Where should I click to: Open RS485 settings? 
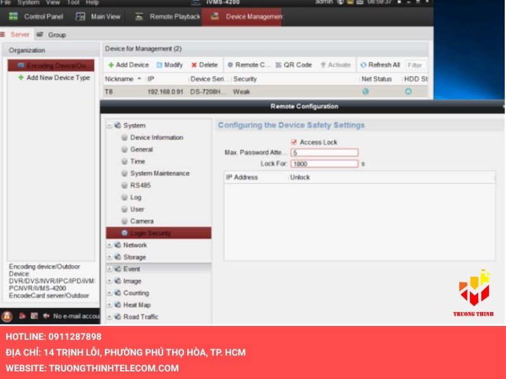(x=140, y=185)
